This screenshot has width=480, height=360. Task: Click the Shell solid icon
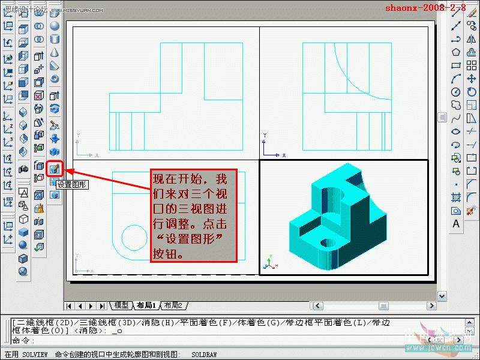click(x=39, y=235)
